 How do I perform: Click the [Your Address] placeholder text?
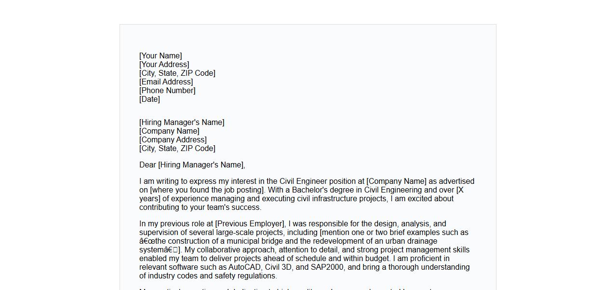(164, 65)
